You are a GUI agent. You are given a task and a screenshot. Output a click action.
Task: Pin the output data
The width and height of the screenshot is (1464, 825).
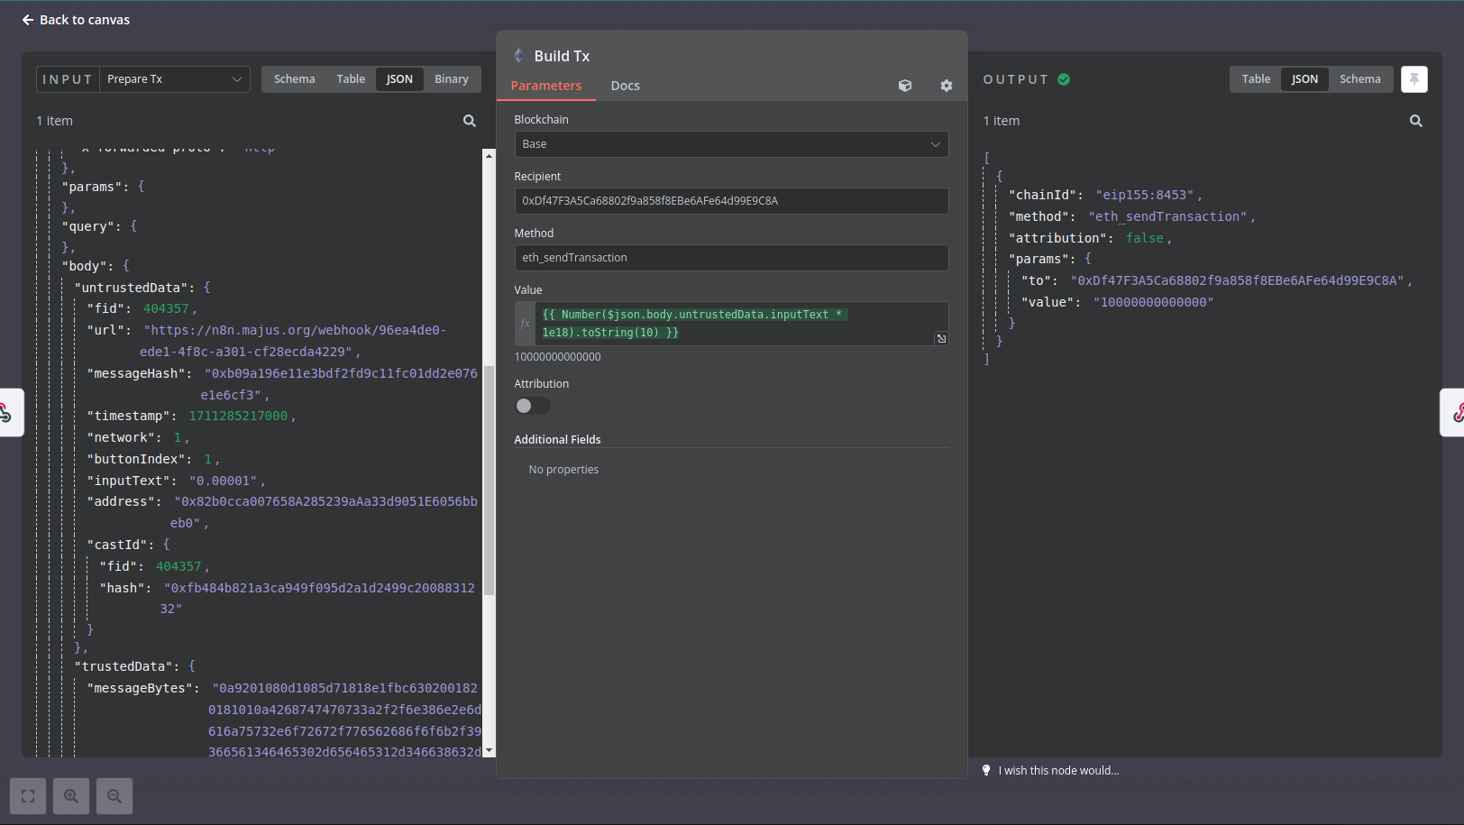tap(1414, 79)
